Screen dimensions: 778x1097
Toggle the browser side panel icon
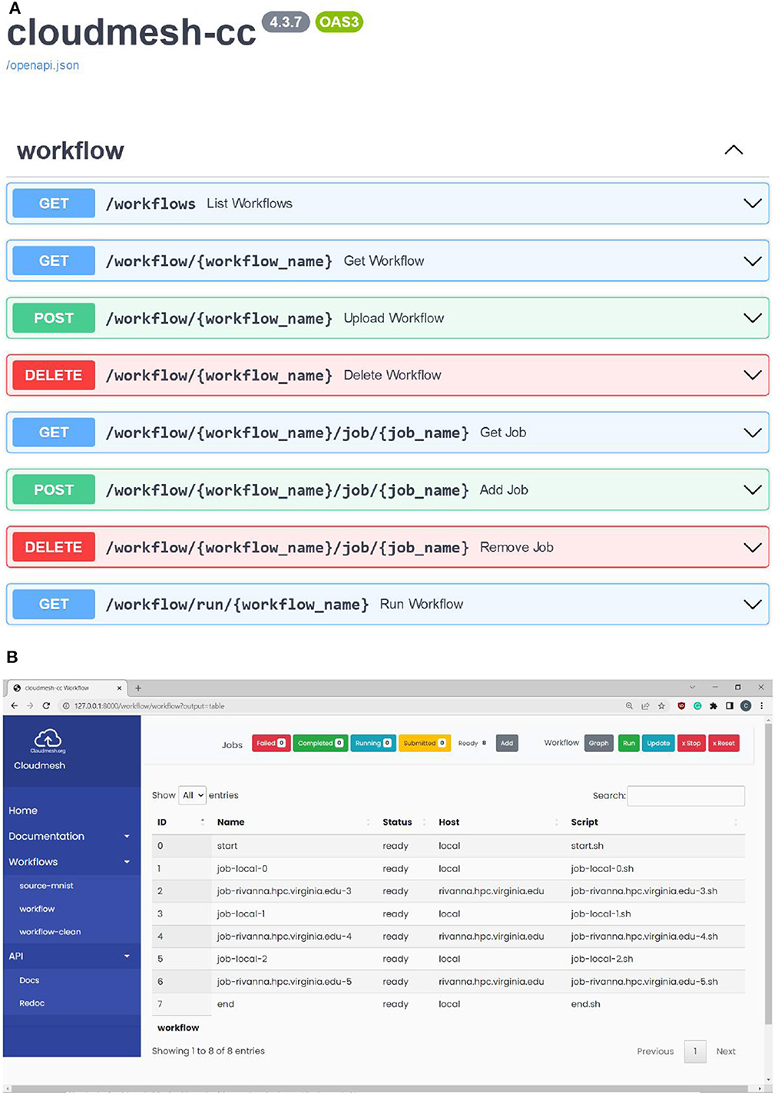tap(730, 706)
